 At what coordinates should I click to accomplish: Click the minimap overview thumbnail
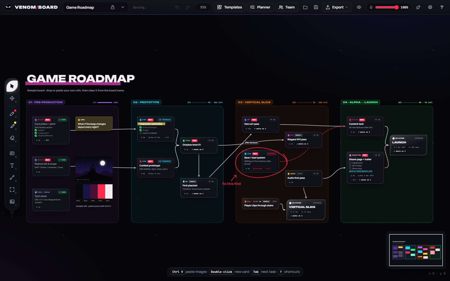(416, 250)
